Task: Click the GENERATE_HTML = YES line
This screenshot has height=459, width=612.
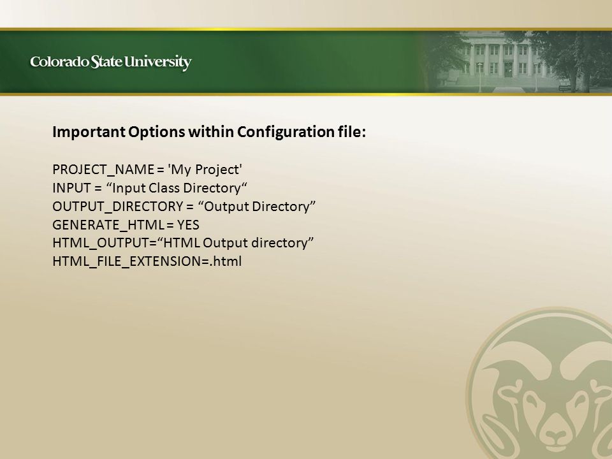Action: [x=126, y=225]
